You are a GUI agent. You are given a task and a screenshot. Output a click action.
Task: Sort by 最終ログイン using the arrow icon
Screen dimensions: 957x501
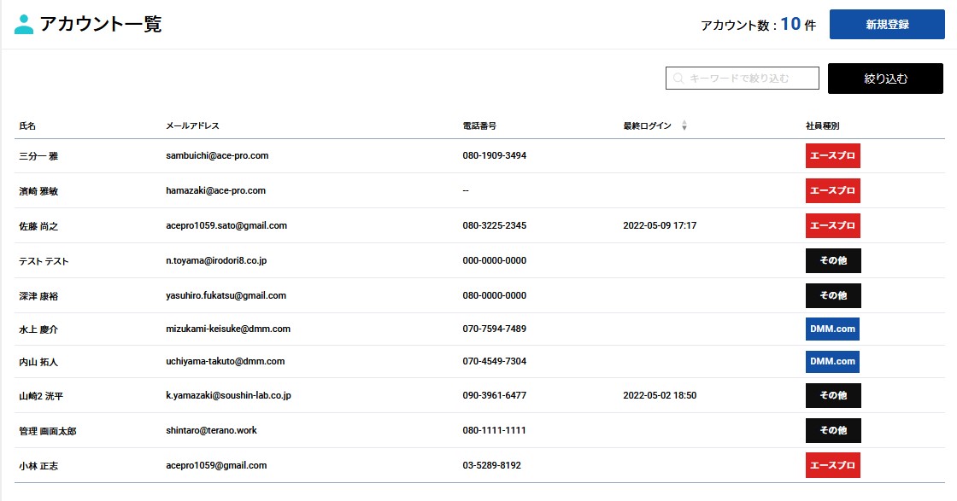coord(684,126)
